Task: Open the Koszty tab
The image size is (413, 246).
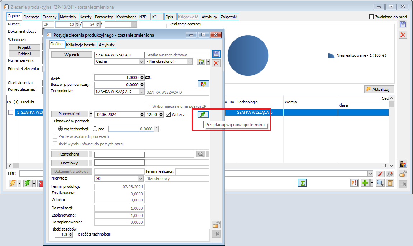Action: click(85, 17)
